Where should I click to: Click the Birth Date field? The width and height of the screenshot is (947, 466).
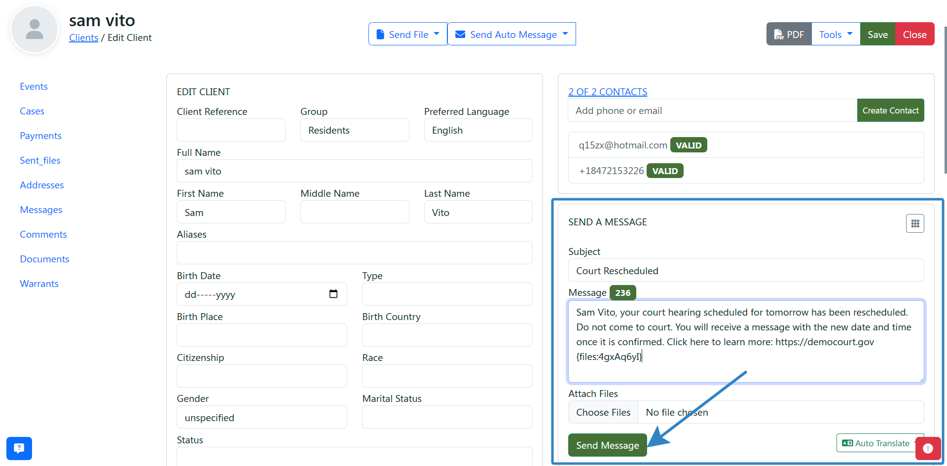(262, 294)
